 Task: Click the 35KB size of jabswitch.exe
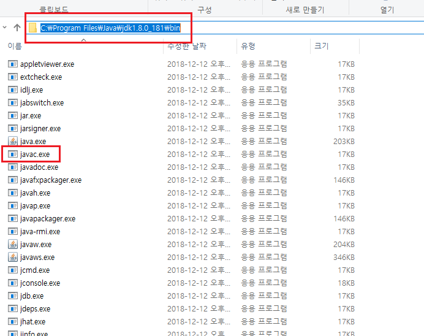[x=346, y=103]
